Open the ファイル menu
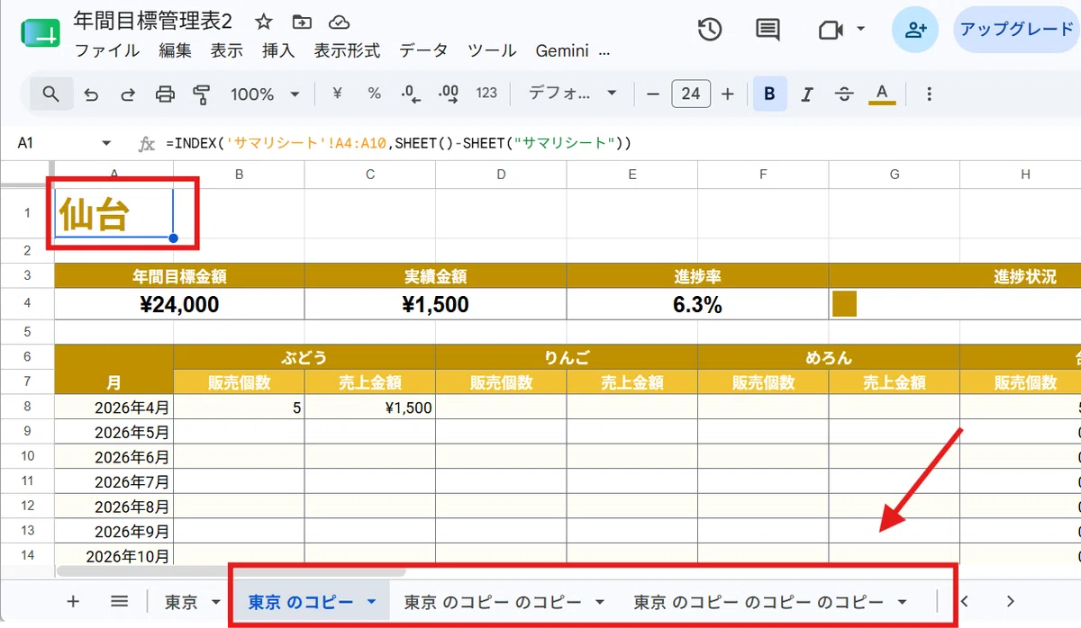 [x=107, y=51]
